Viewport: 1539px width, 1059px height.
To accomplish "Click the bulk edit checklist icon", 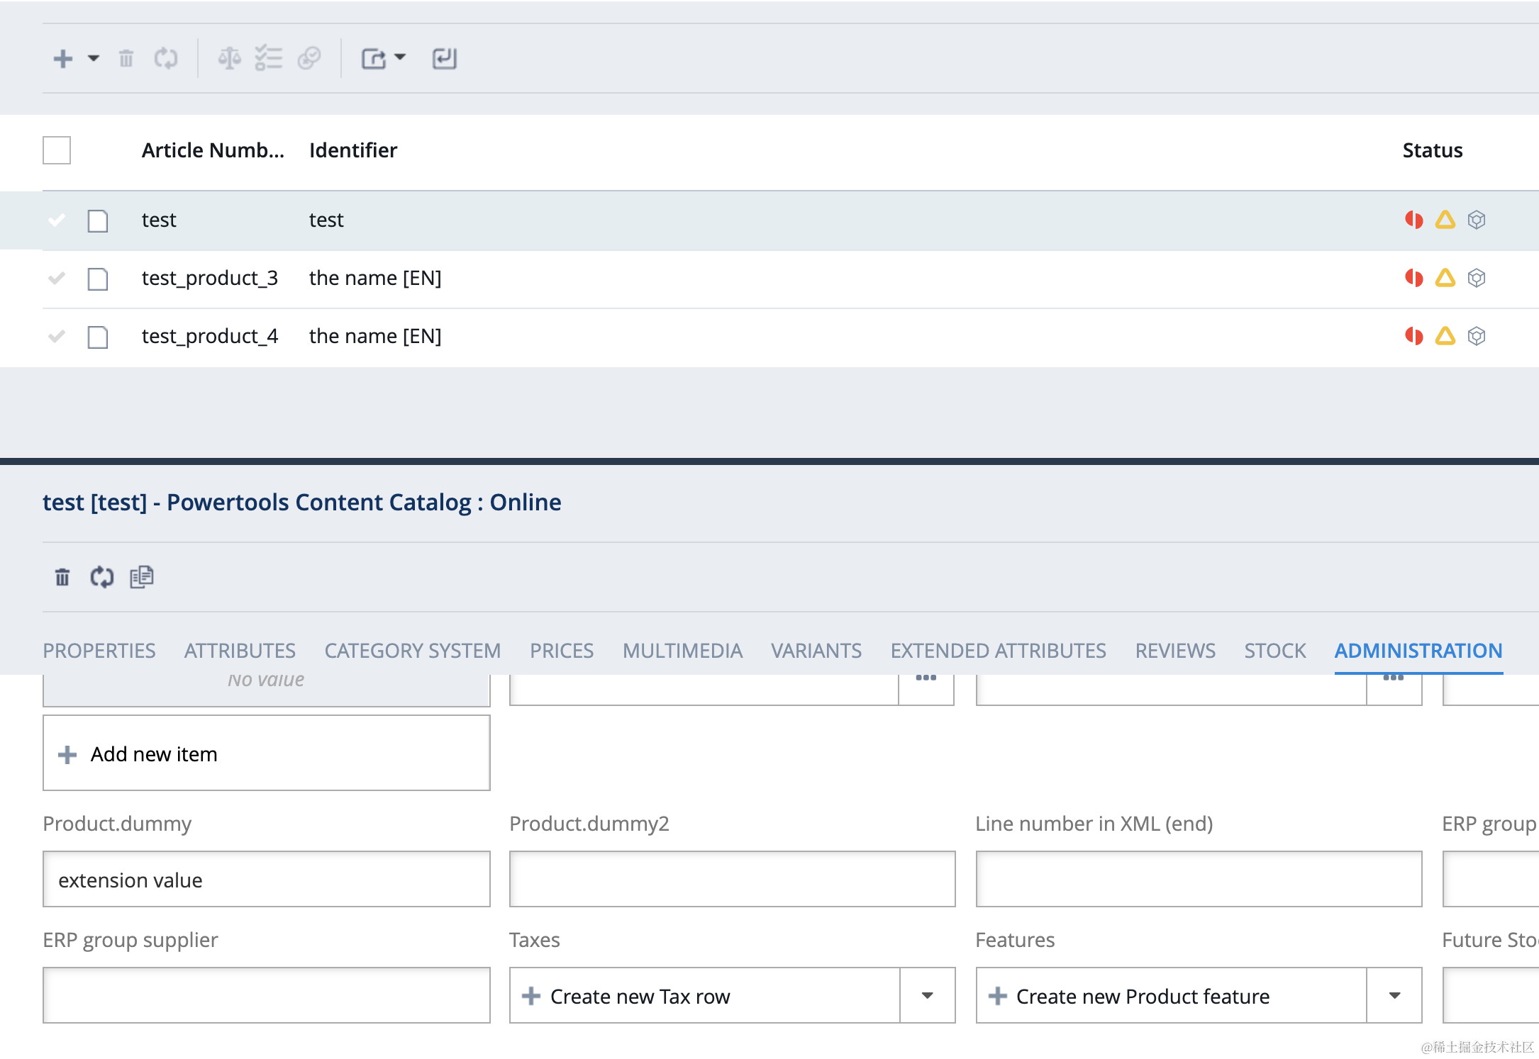I will click(269, 58).
